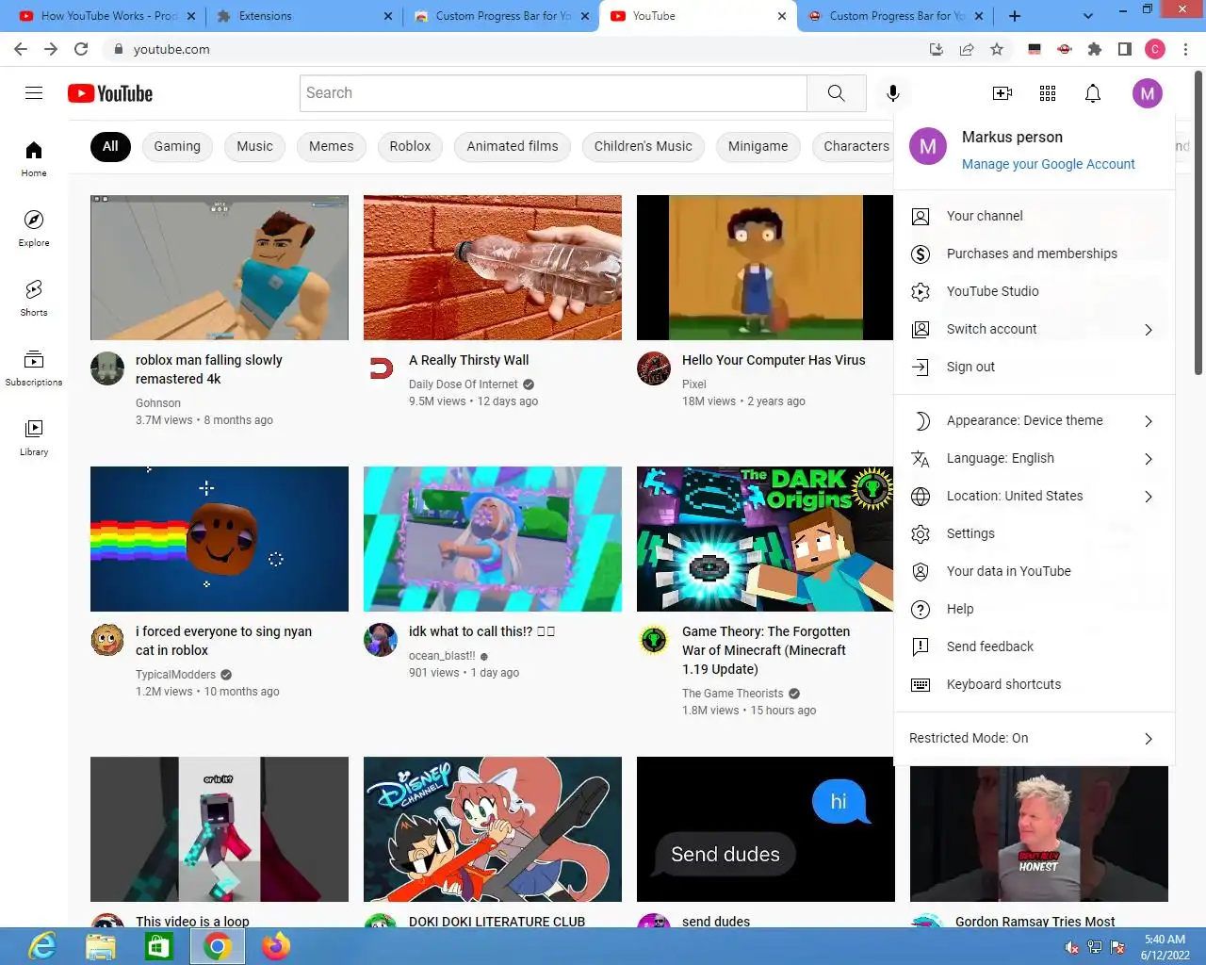Open the notifications bell
1206x965 pixels.
coord(1093,93)
